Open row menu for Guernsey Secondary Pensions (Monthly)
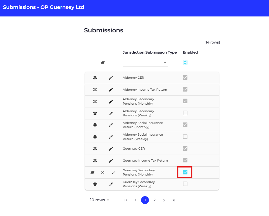269x216 pixels. (92, 172)
